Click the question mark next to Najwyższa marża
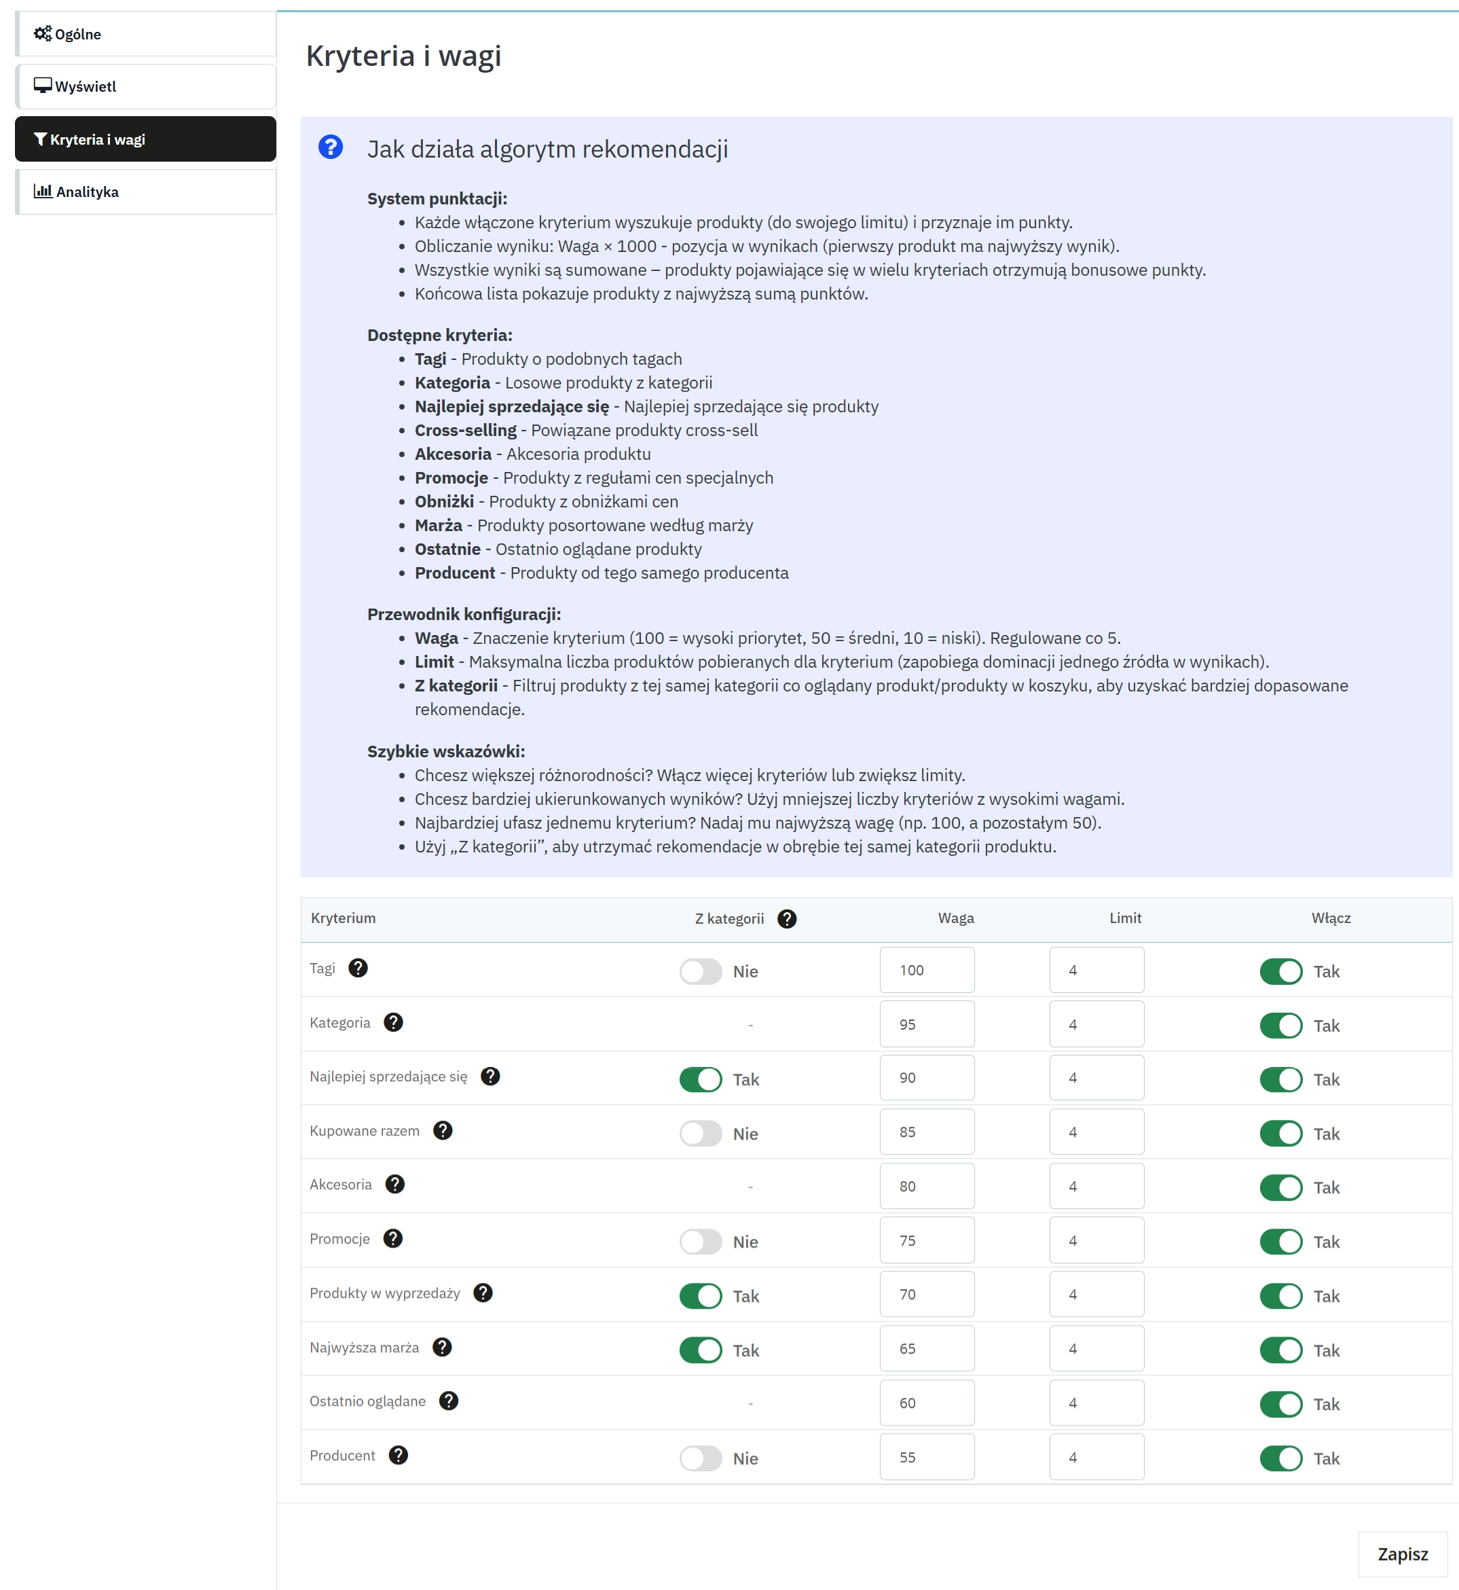Screen dimensions: 1459x1590 pyautogui.click(x=442, y=1347)
